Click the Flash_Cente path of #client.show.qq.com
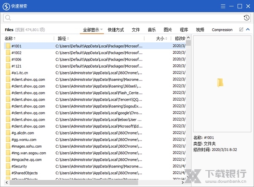 (x=99, y=93)
